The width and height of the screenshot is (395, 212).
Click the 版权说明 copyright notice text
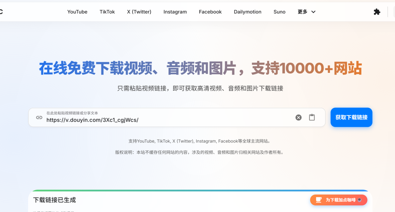pos(200,152)
